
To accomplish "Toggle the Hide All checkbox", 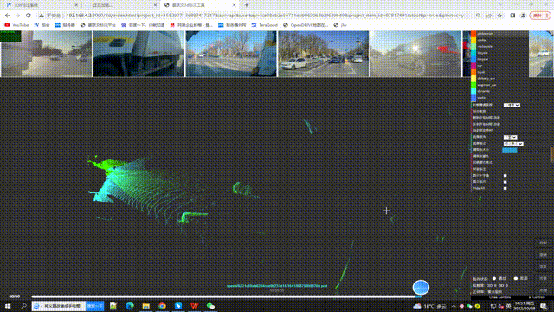I will [505, 189].
